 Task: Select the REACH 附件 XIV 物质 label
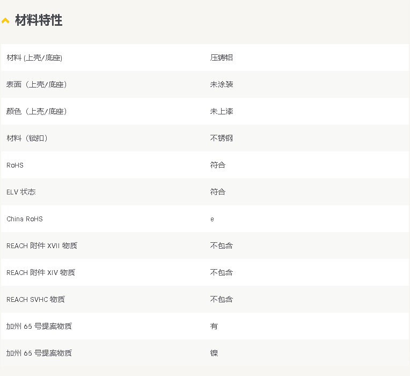click(x=41, y=272)
